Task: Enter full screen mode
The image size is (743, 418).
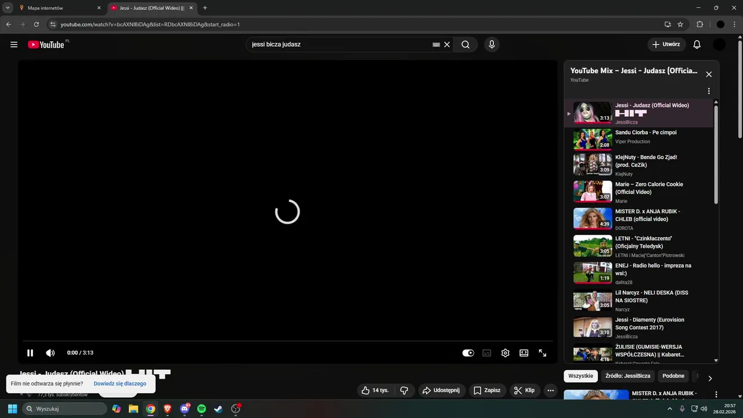Action: [542, 353]
